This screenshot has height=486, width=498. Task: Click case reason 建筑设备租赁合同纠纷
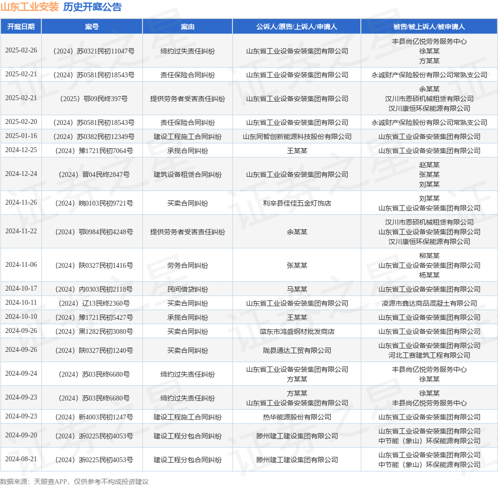(x=187, y=174)
